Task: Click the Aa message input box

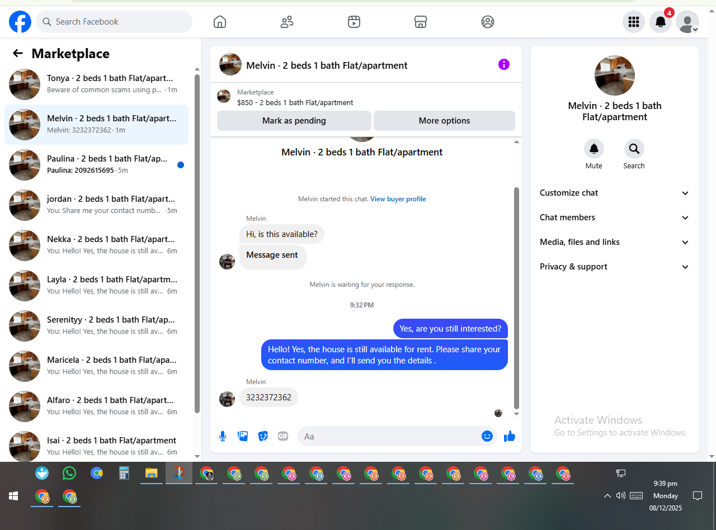Action: [397, 436]
